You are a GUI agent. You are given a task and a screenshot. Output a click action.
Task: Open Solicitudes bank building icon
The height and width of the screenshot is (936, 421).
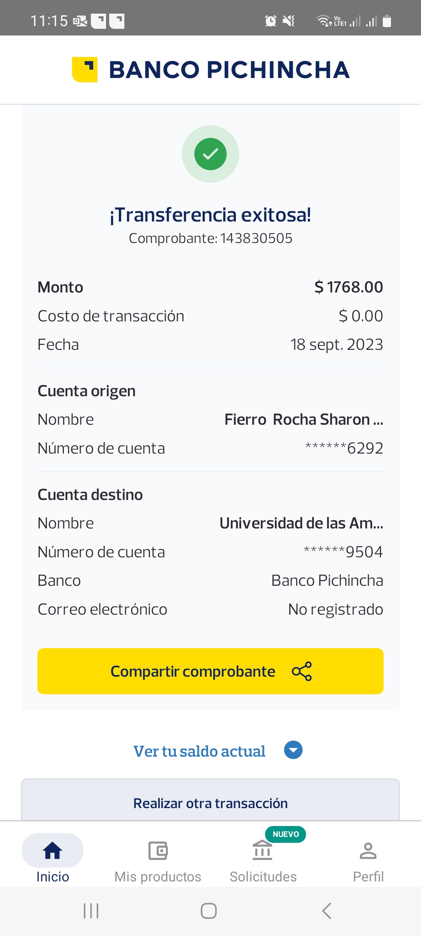click(262, 850)
